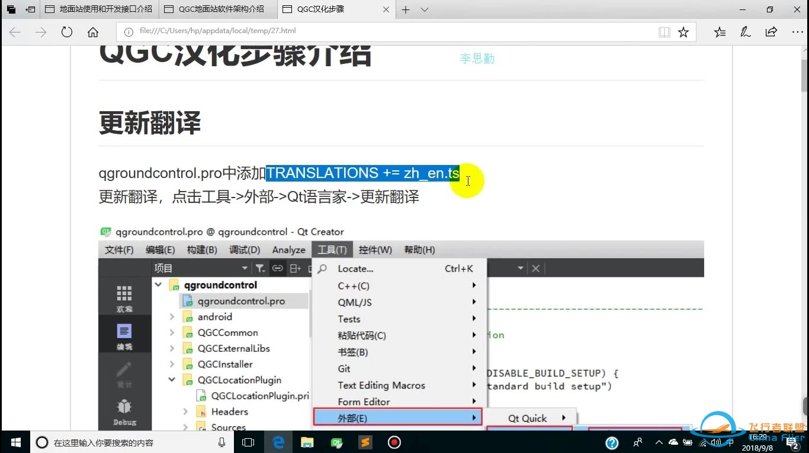Expand Text Editing Macros submenu
809x453 pixels.
coord(399,385)
